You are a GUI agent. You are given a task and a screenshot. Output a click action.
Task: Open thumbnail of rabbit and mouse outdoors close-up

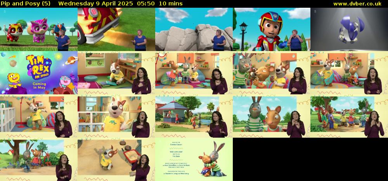point(272,116)
